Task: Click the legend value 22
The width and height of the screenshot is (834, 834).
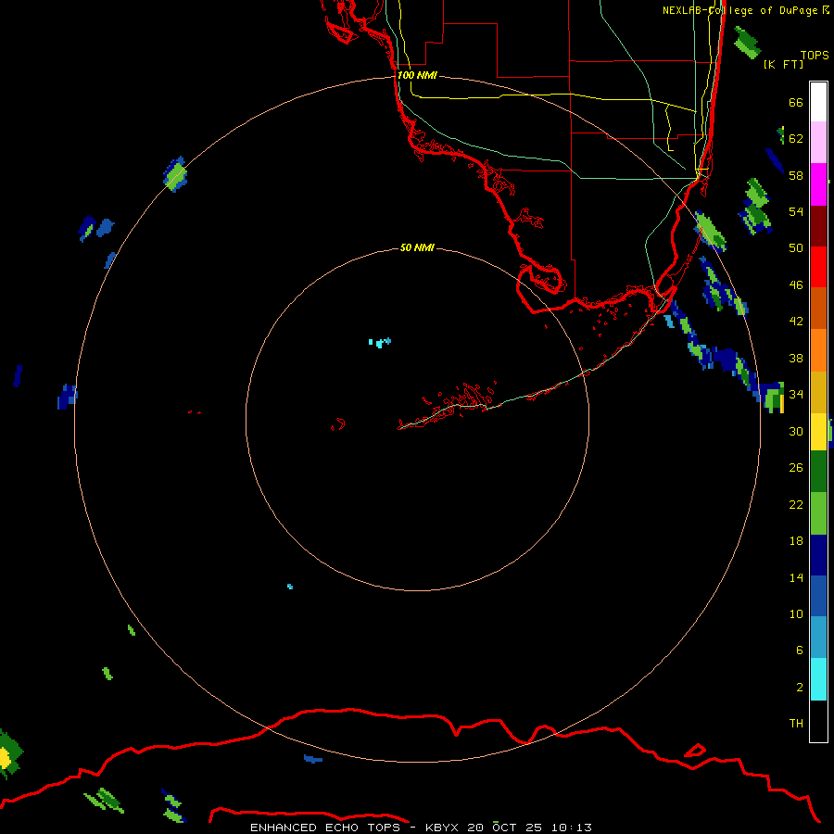Action: [796, 504]
